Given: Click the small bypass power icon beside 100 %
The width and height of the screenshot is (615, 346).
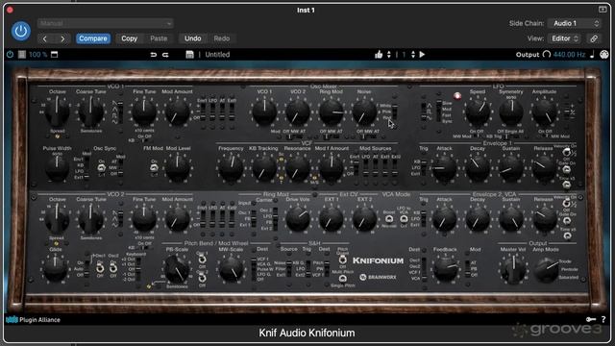Looking at the screenshot, I should pyautogui.click(x=10, y=55).
